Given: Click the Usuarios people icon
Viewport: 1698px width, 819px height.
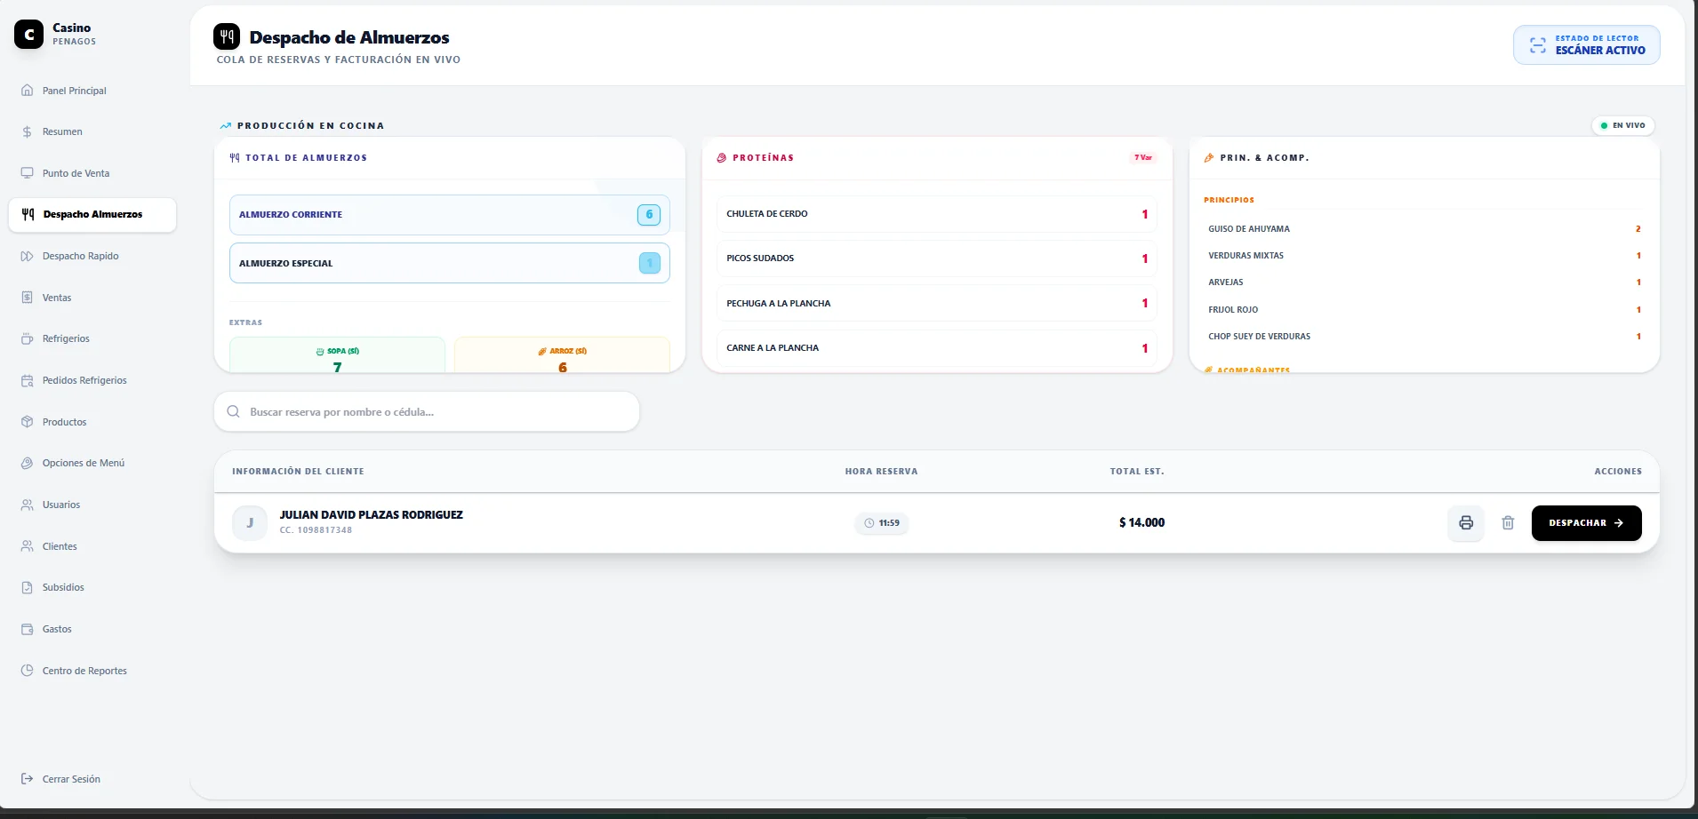Looking at the screenshot, I should [x=28, y=505].
